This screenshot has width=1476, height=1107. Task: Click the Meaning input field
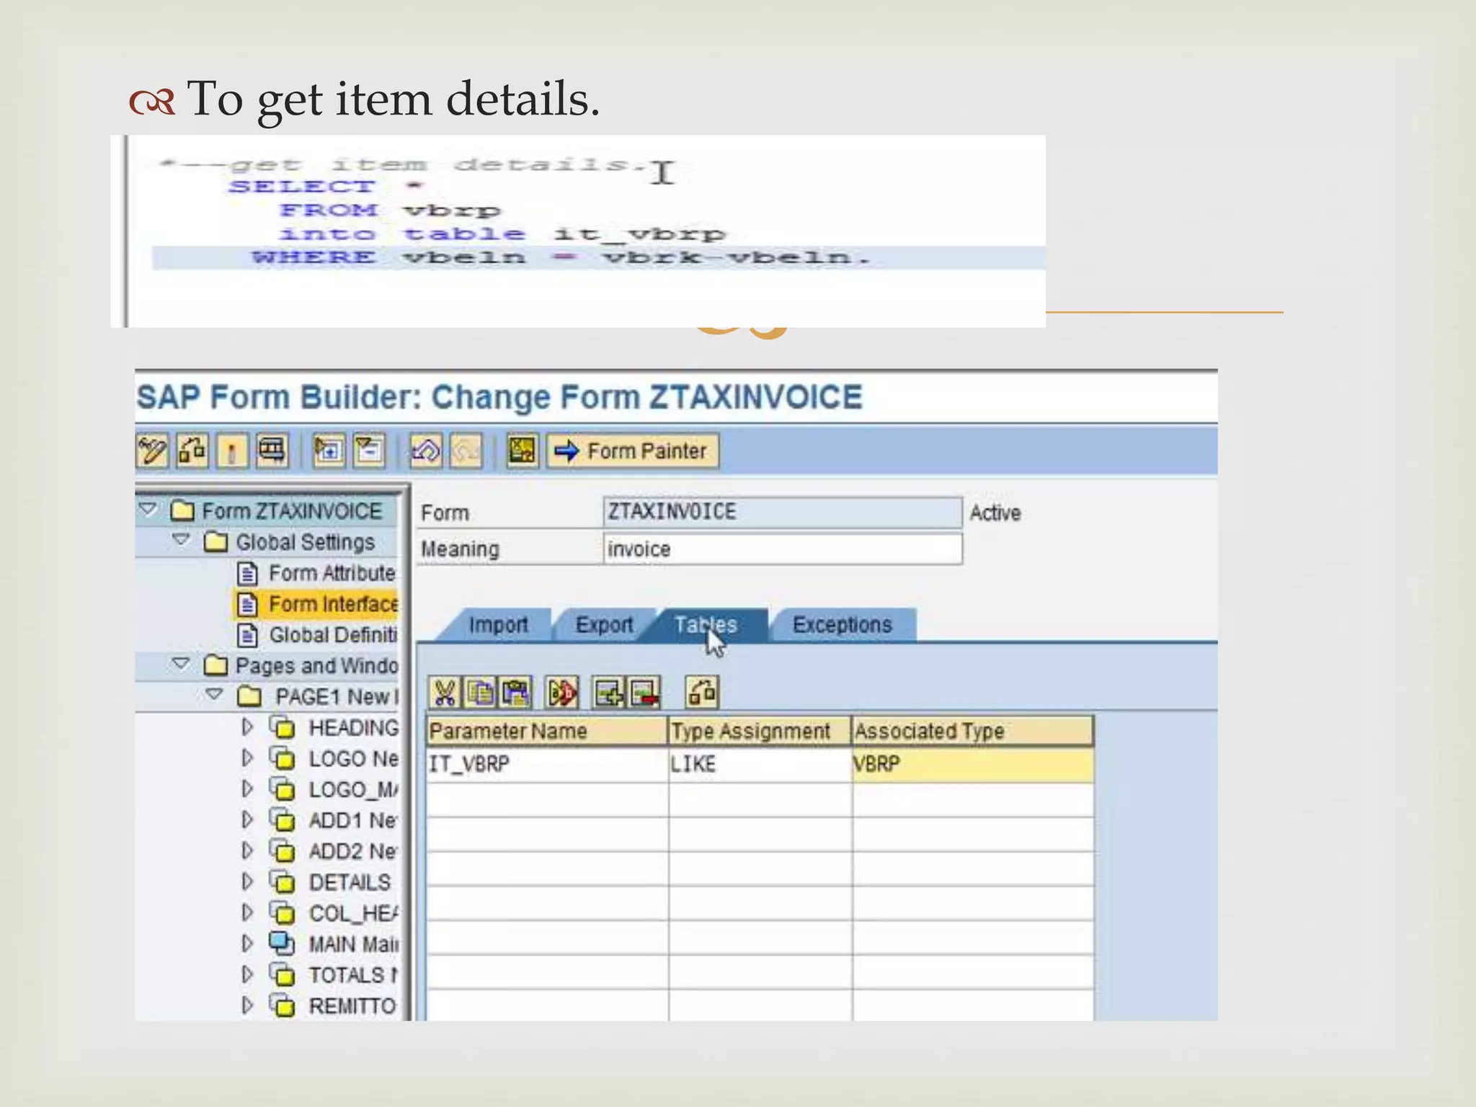(782, 549)
